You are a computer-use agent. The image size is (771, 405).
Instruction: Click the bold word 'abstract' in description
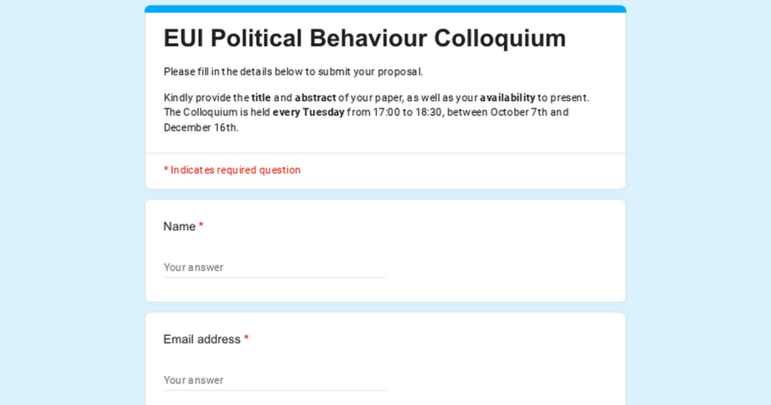click(x=315, y=98)
